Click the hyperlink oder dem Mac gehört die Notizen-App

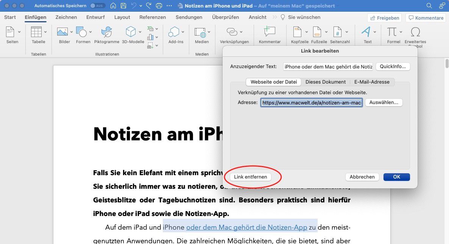[246, 227]
